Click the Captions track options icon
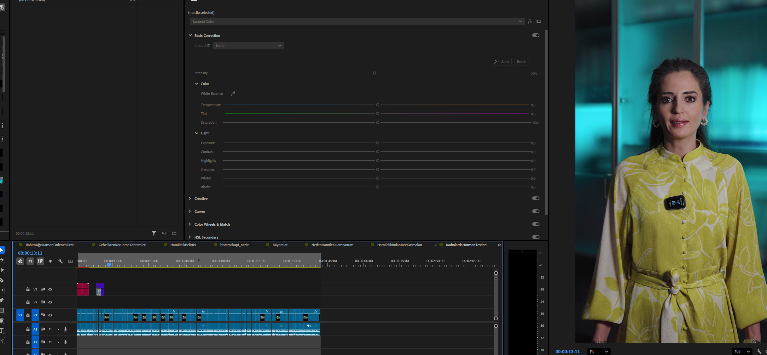 [x=71, y=261]
